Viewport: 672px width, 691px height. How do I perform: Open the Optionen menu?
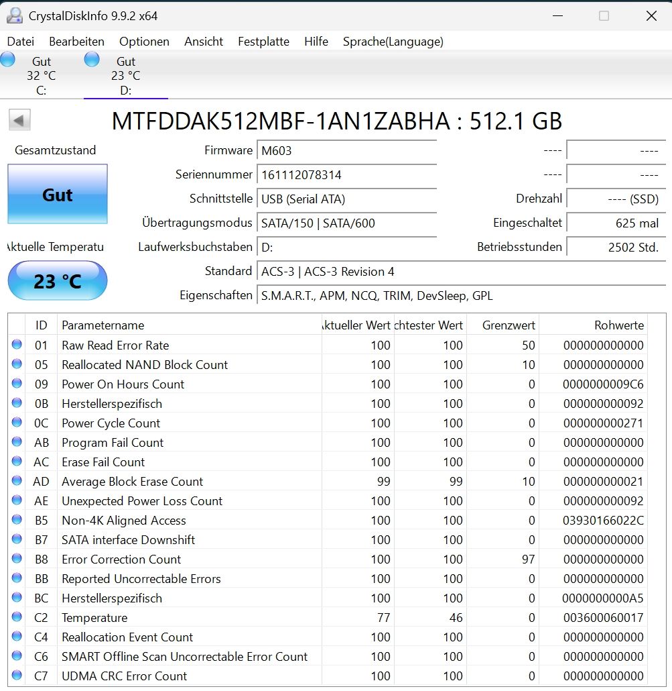(144, 42)
